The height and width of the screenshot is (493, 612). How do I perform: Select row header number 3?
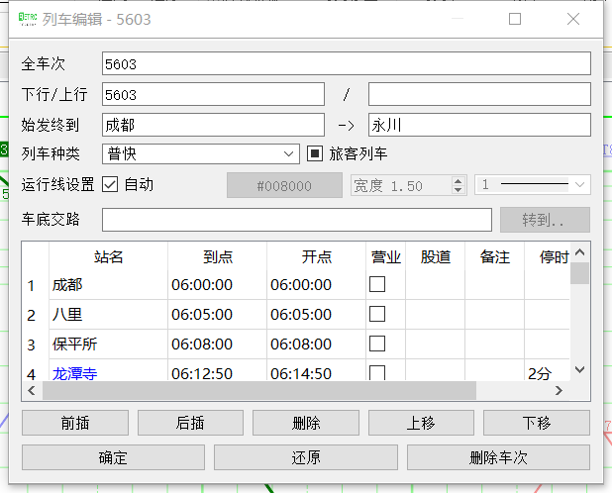coord(35,345)
